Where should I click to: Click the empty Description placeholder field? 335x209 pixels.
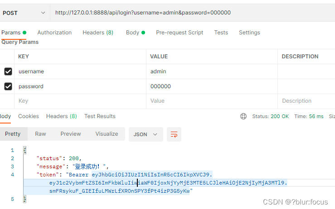click(x=306, y=101)
